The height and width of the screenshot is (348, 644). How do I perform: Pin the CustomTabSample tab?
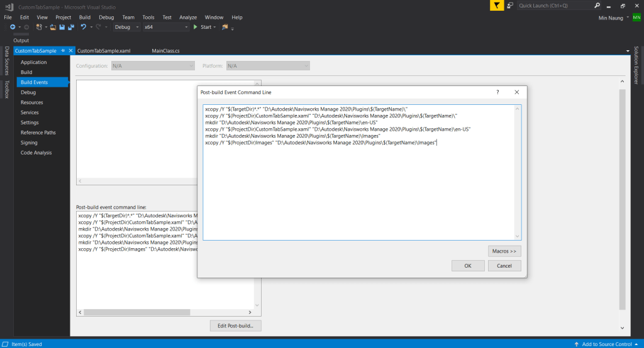(63, 50)
